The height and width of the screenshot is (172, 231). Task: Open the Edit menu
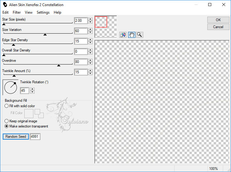5,12
